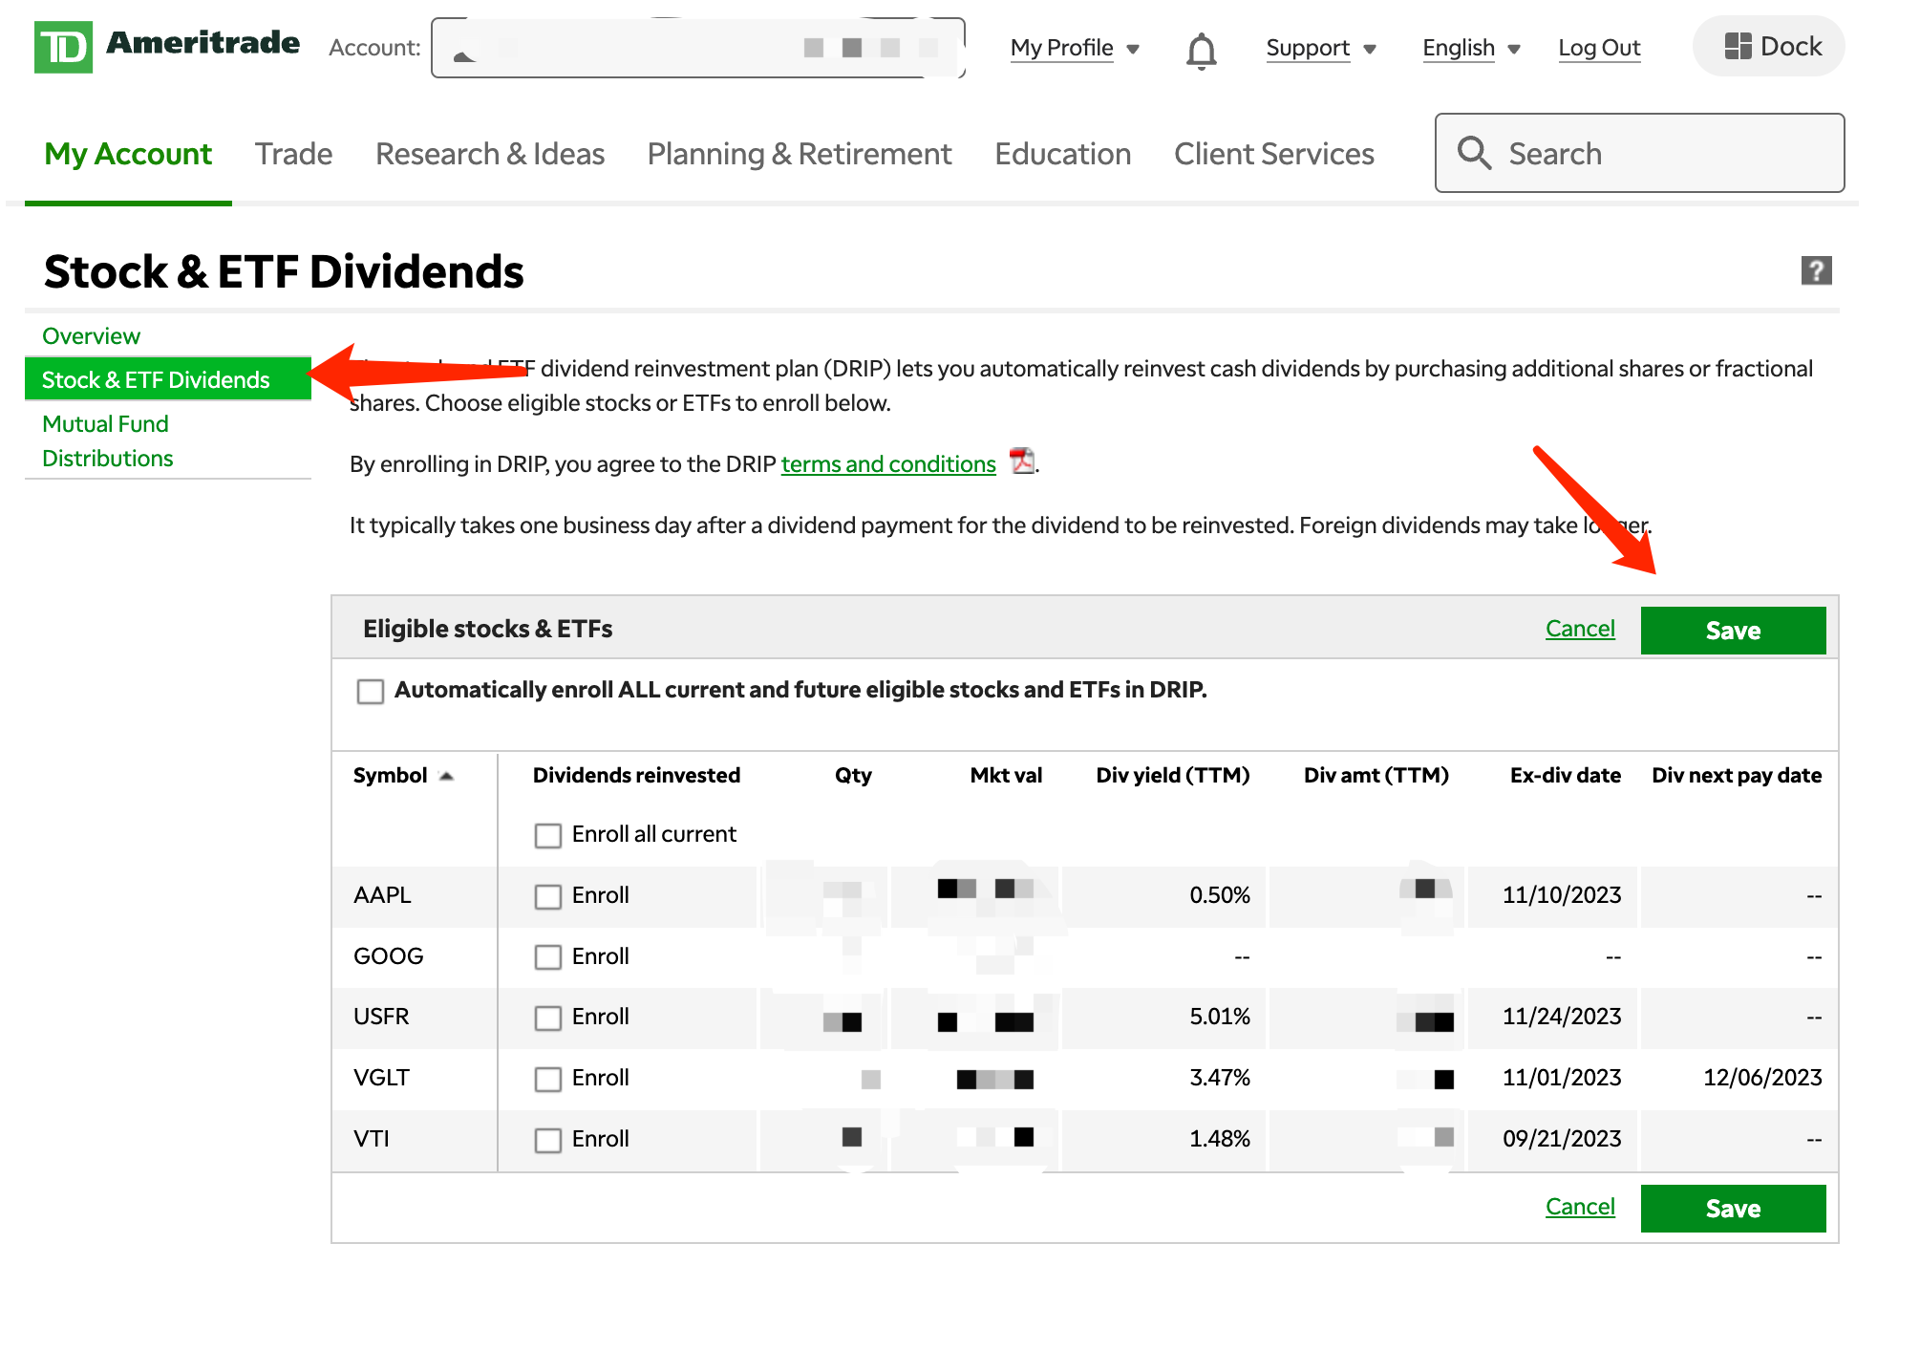
Task: Open the terms PDF icon
Action: (1022, 461)
